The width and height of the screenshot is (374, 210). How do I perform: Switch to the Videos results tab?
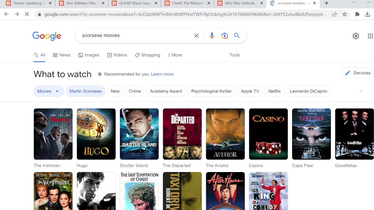[x=117, y=55]
